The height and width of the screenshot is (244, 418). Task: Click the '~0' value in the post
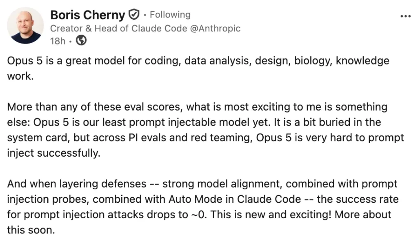tap(199, 215)
